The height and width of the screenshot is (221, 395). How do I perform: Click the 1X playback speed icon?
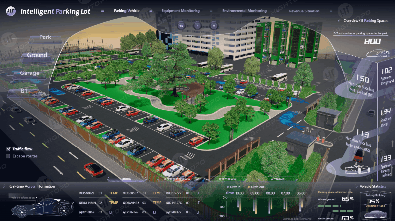(181, 26)
